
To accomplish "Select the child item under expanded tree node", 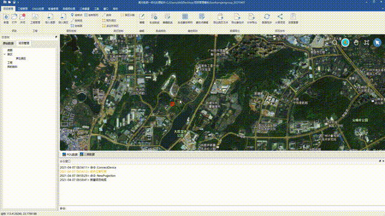I will pos(21,59).
